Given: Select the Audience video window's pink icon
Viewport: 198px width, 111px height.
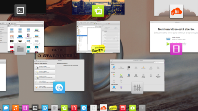Looking at the screenshot, I should coord(176,49).
